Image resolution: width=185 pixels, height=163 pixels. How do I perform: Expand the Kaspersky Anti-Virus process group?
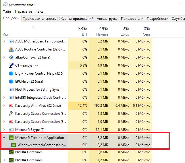[4, 106]
